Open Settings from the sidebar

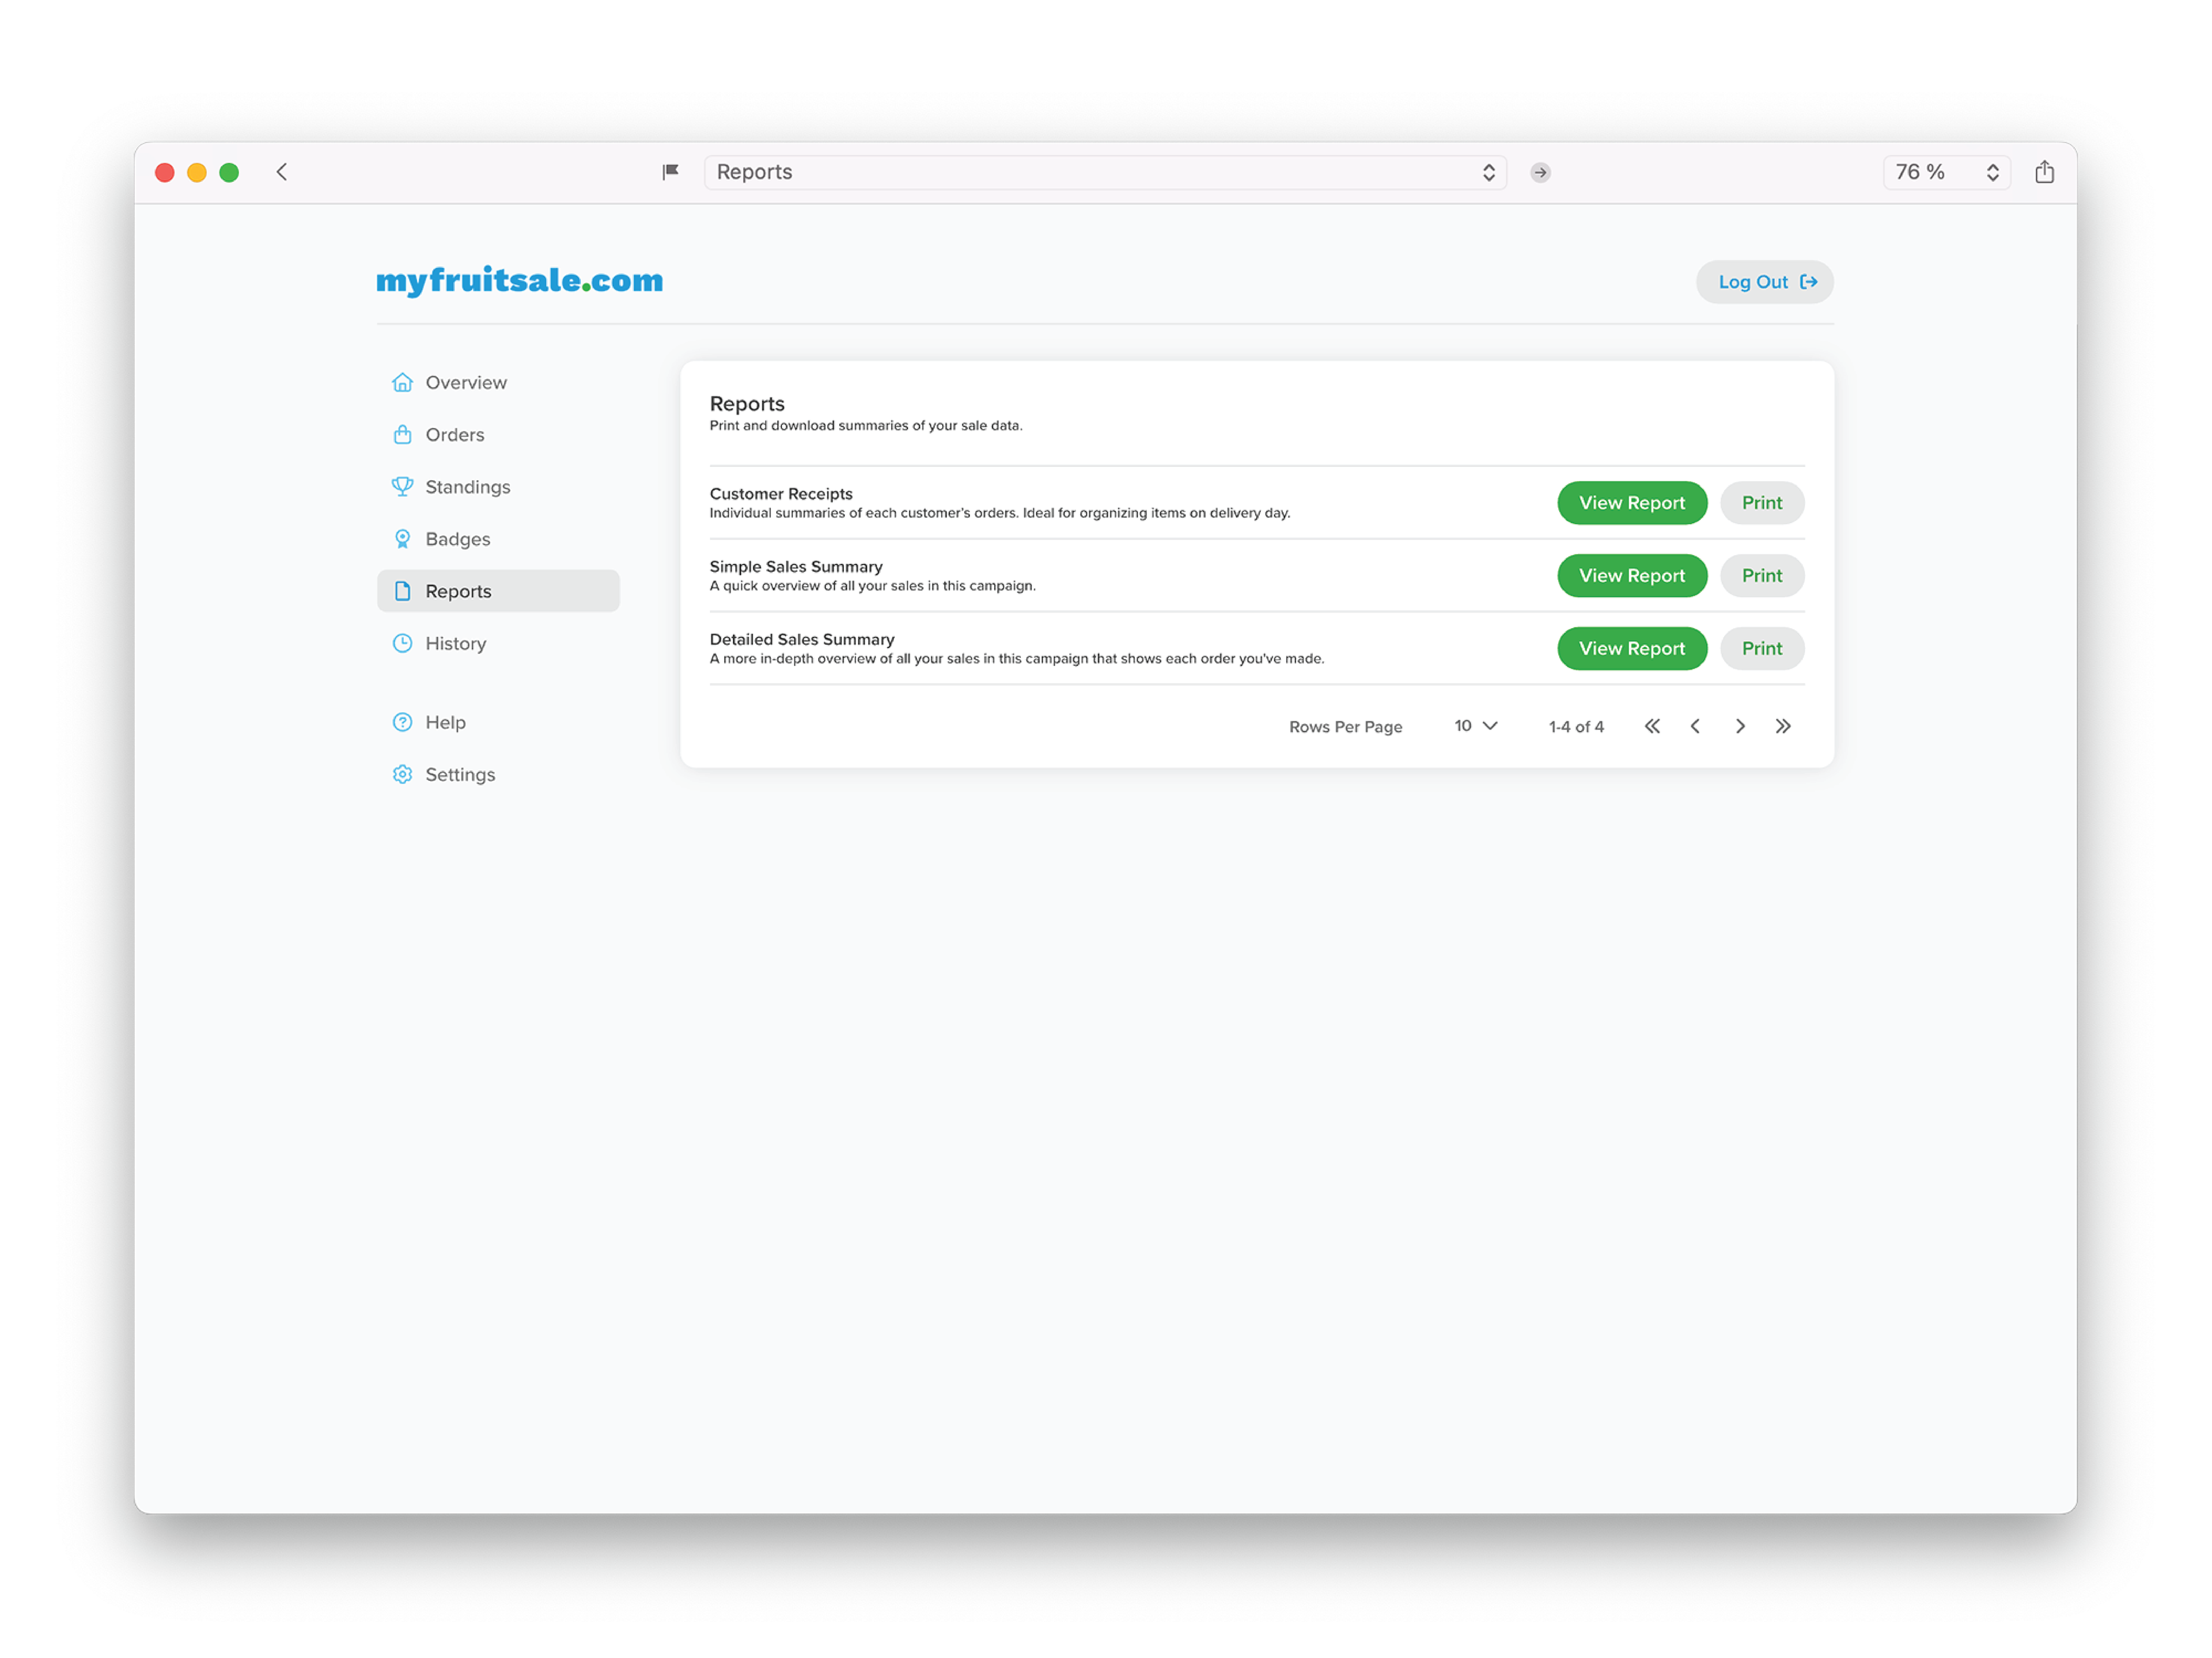click(x=498, y=774)
